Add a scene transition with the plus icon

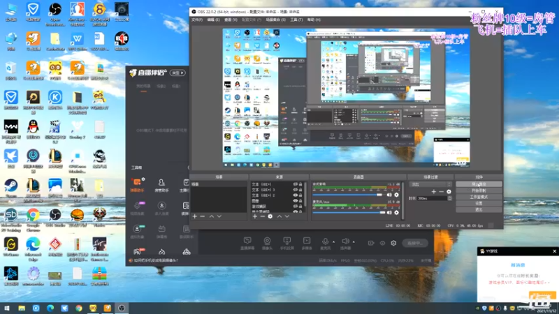coord(433,191)
